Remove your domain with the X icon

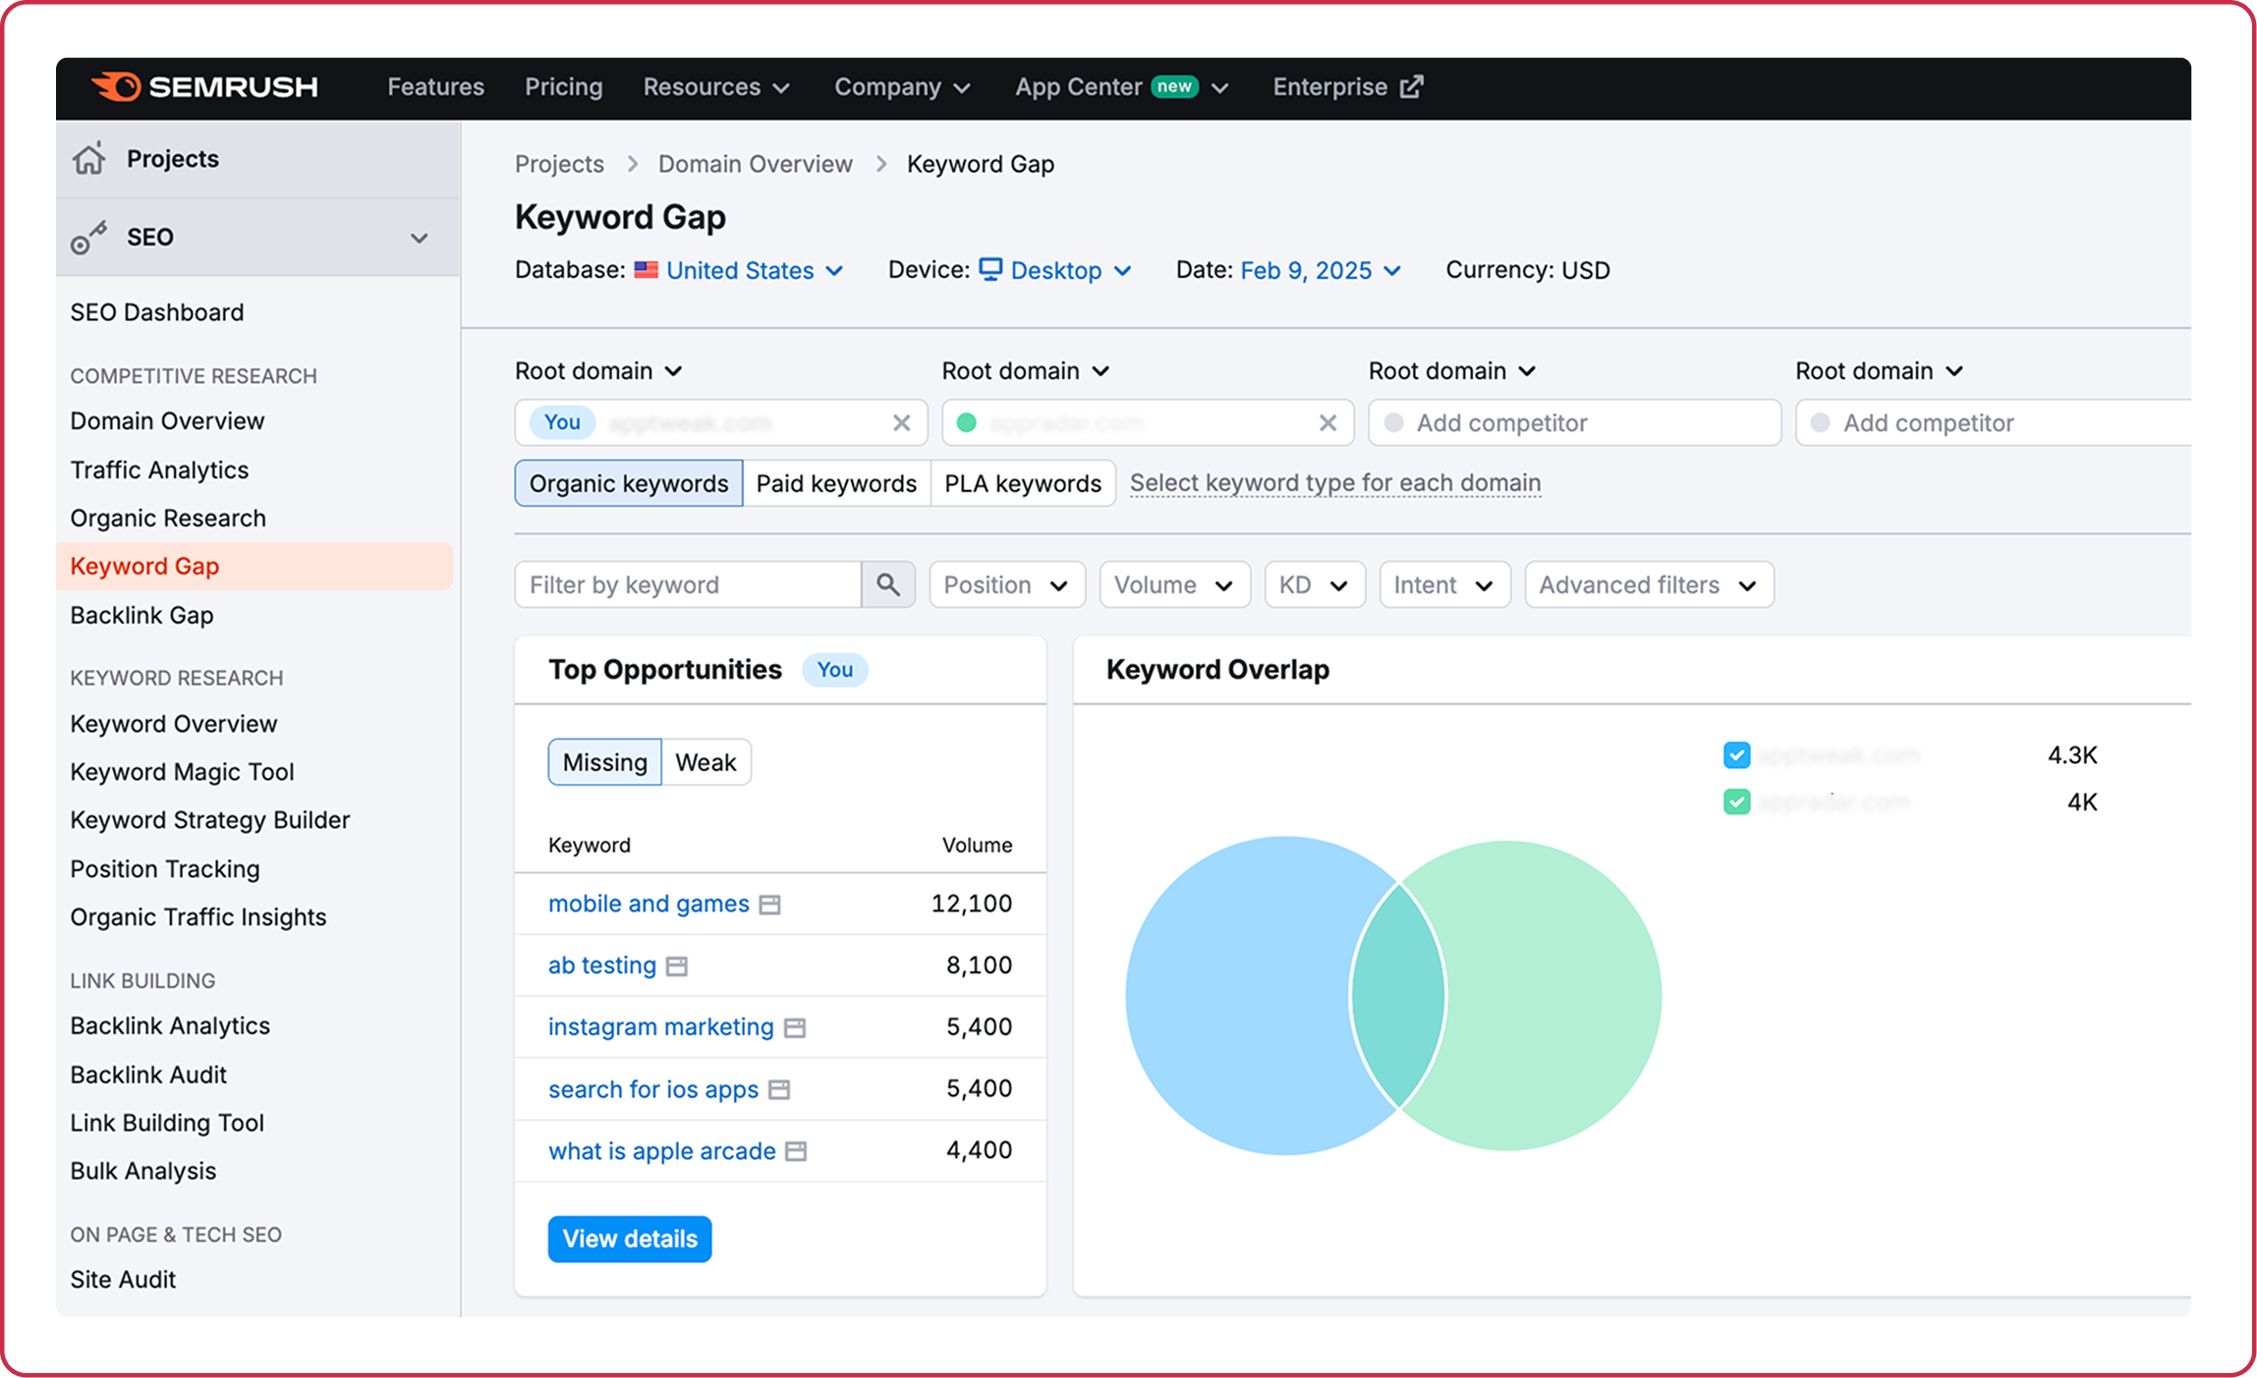[901, 423]
